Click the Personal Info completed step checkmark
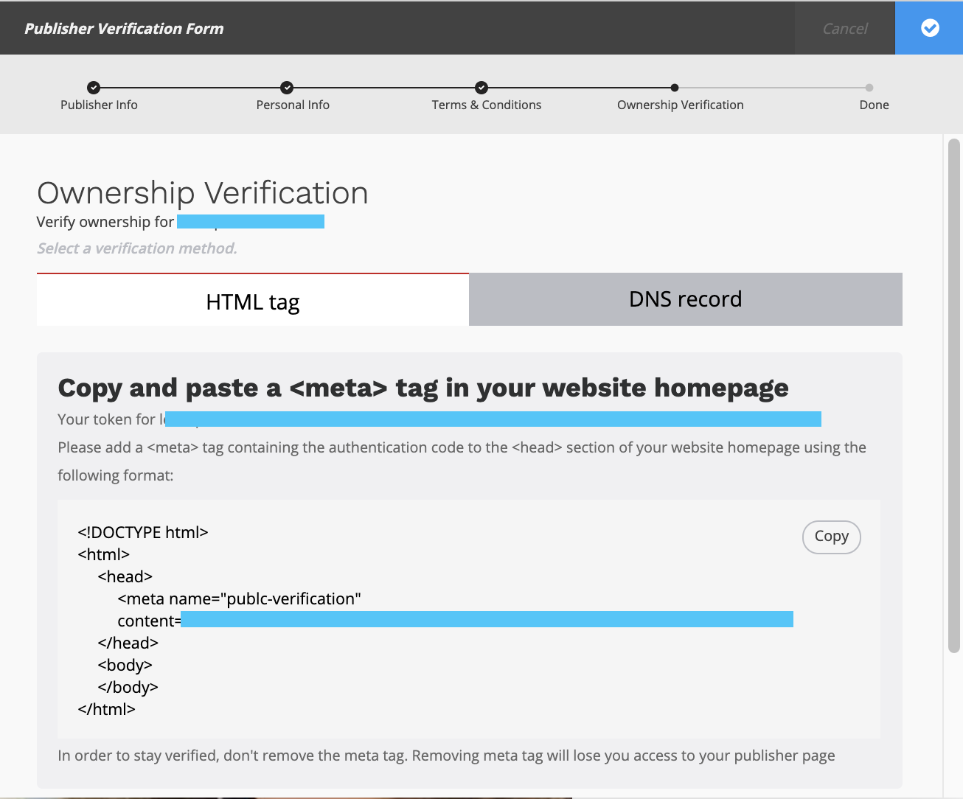963x799 pixels. click(x=287, y=88)
